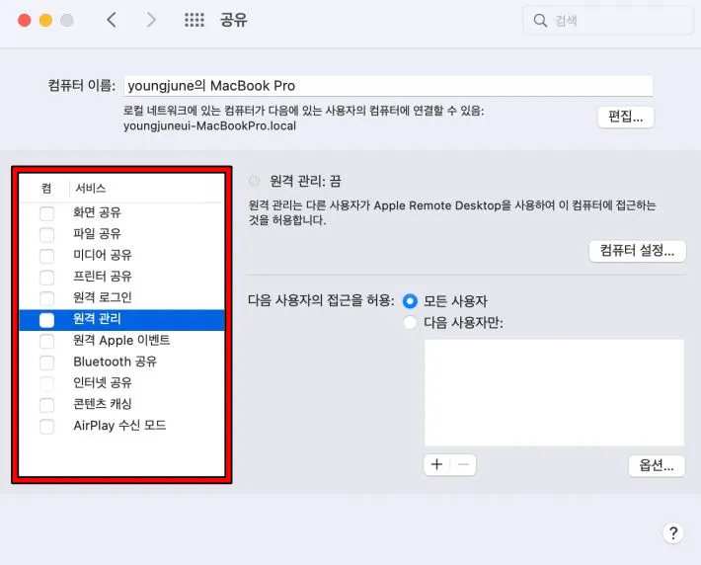
Task: Click the 편집... button
Action: [626, 117]
